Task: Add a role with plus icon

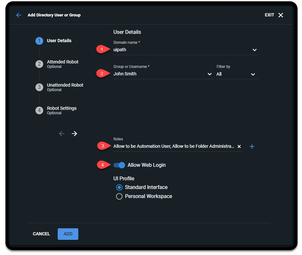Action: click(252, 146)
